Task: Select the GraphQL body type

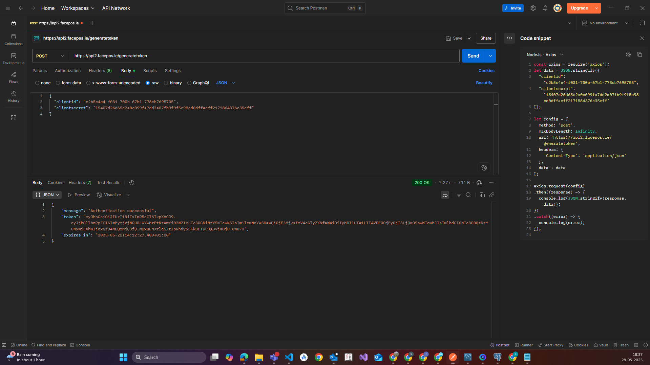Action: point(198,83)
